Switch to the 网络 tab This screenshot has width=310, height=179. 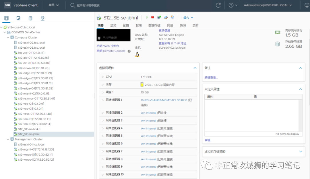[x=170, y=26]
